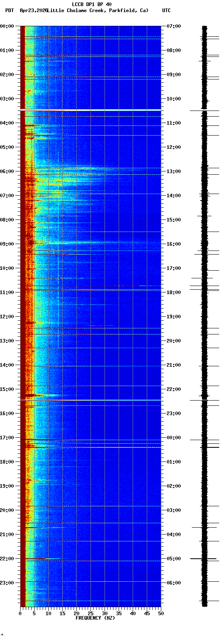Click the UTC time label '06:00' on right axis
The height and width of the screenshot is (639, 222).
(174, 583)
